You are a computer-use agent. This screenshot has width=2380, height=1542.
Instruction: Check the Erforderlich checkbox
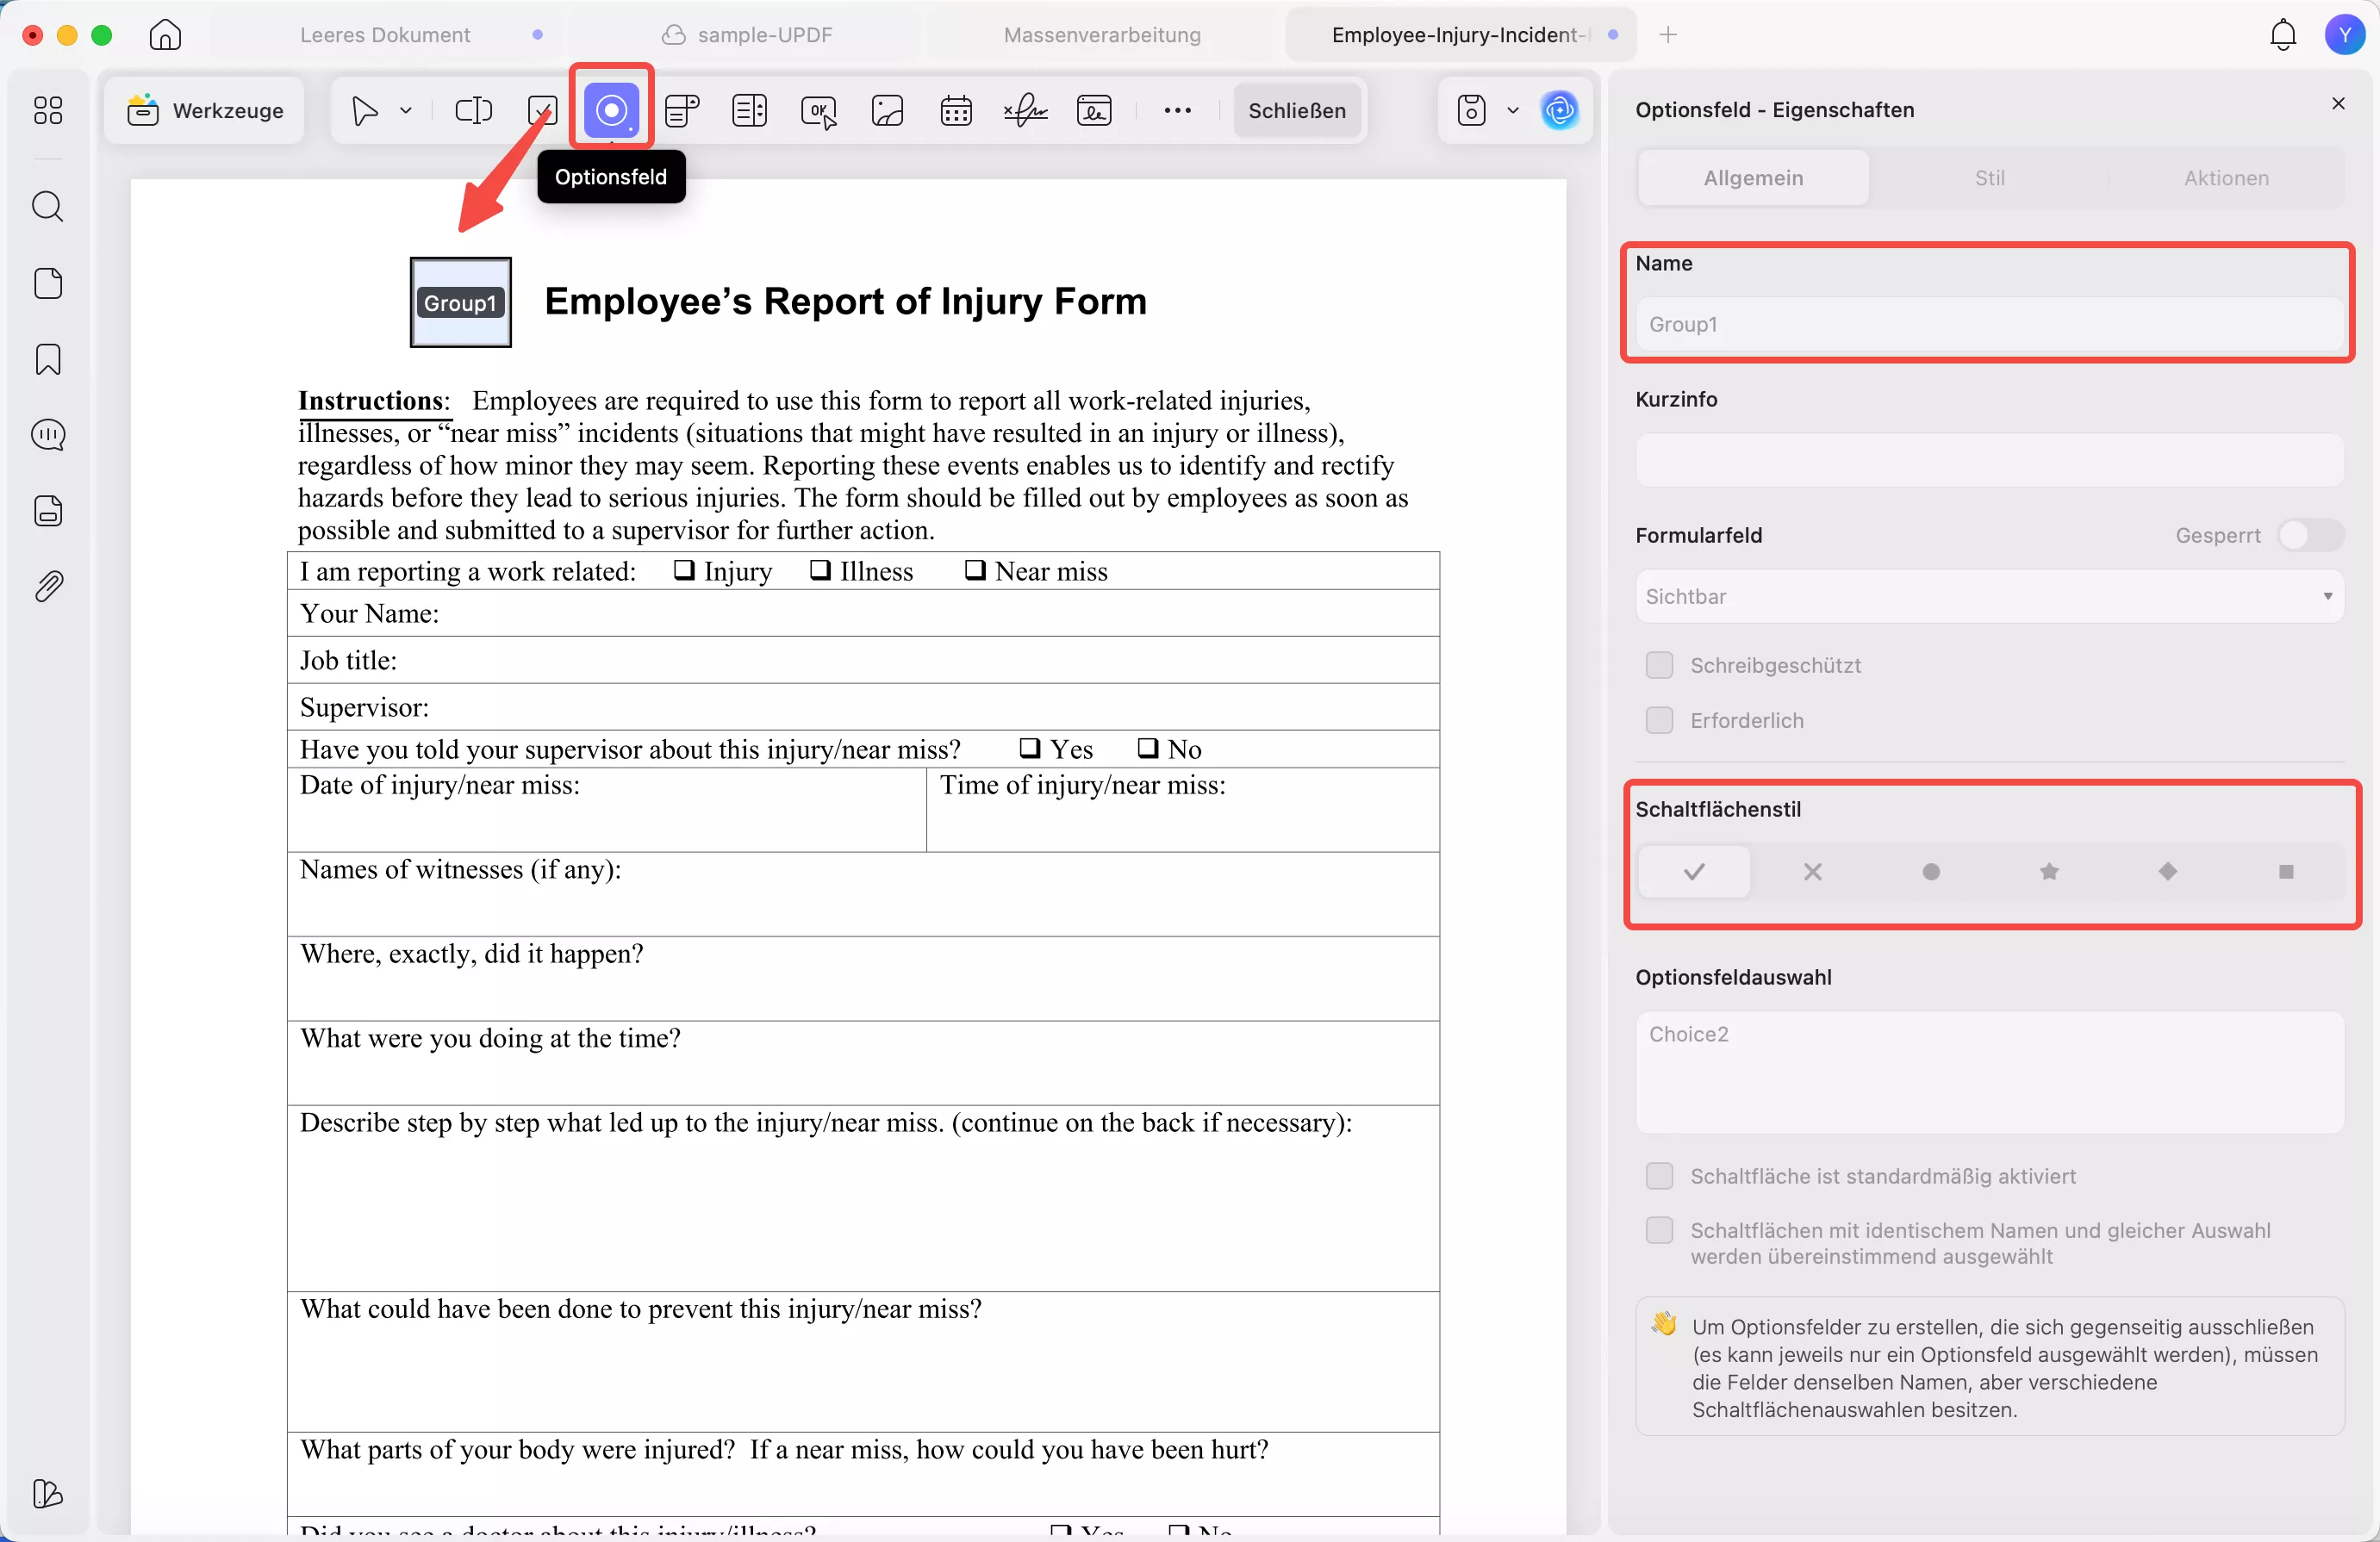pos(1659,720)
